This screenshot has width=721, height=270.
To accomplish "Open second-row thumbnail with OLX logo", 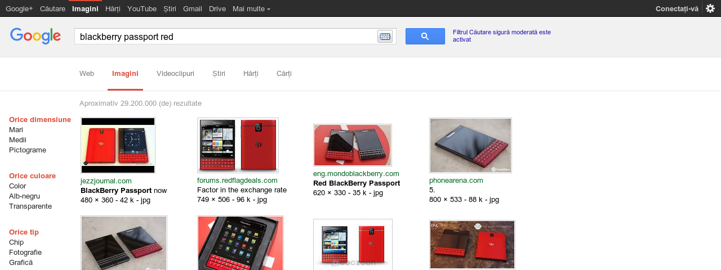I will coord(472,245).
